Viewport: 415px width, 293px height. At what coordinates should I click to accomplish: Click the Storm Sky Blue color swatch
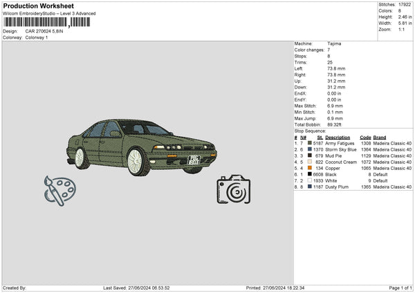point(310,149)
